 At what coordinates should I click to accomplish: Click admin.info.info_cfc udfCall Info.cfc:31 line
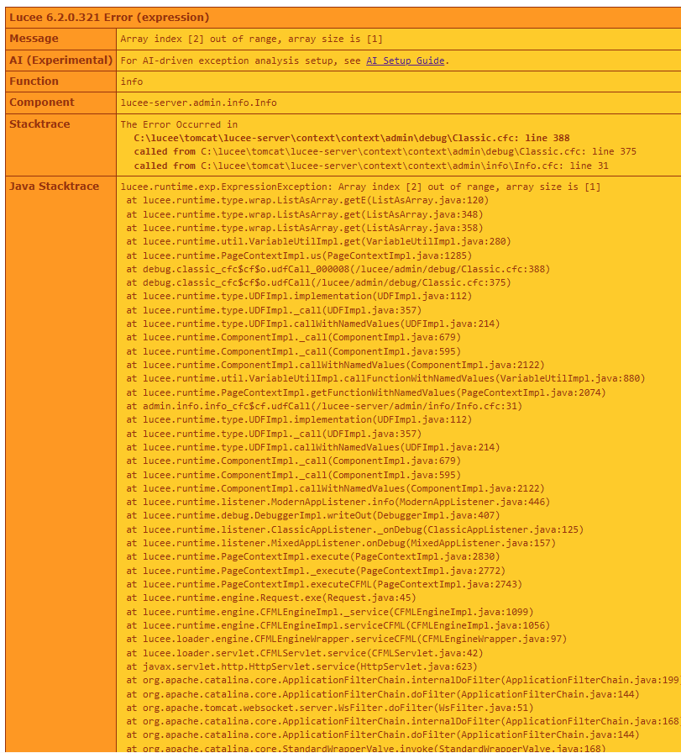tap(324, 406)
